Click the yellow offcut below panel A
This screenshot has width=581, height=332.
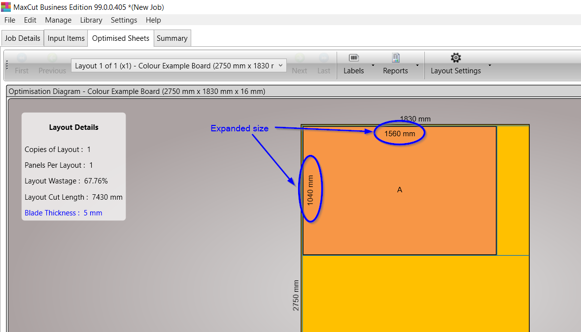point(416,294)
